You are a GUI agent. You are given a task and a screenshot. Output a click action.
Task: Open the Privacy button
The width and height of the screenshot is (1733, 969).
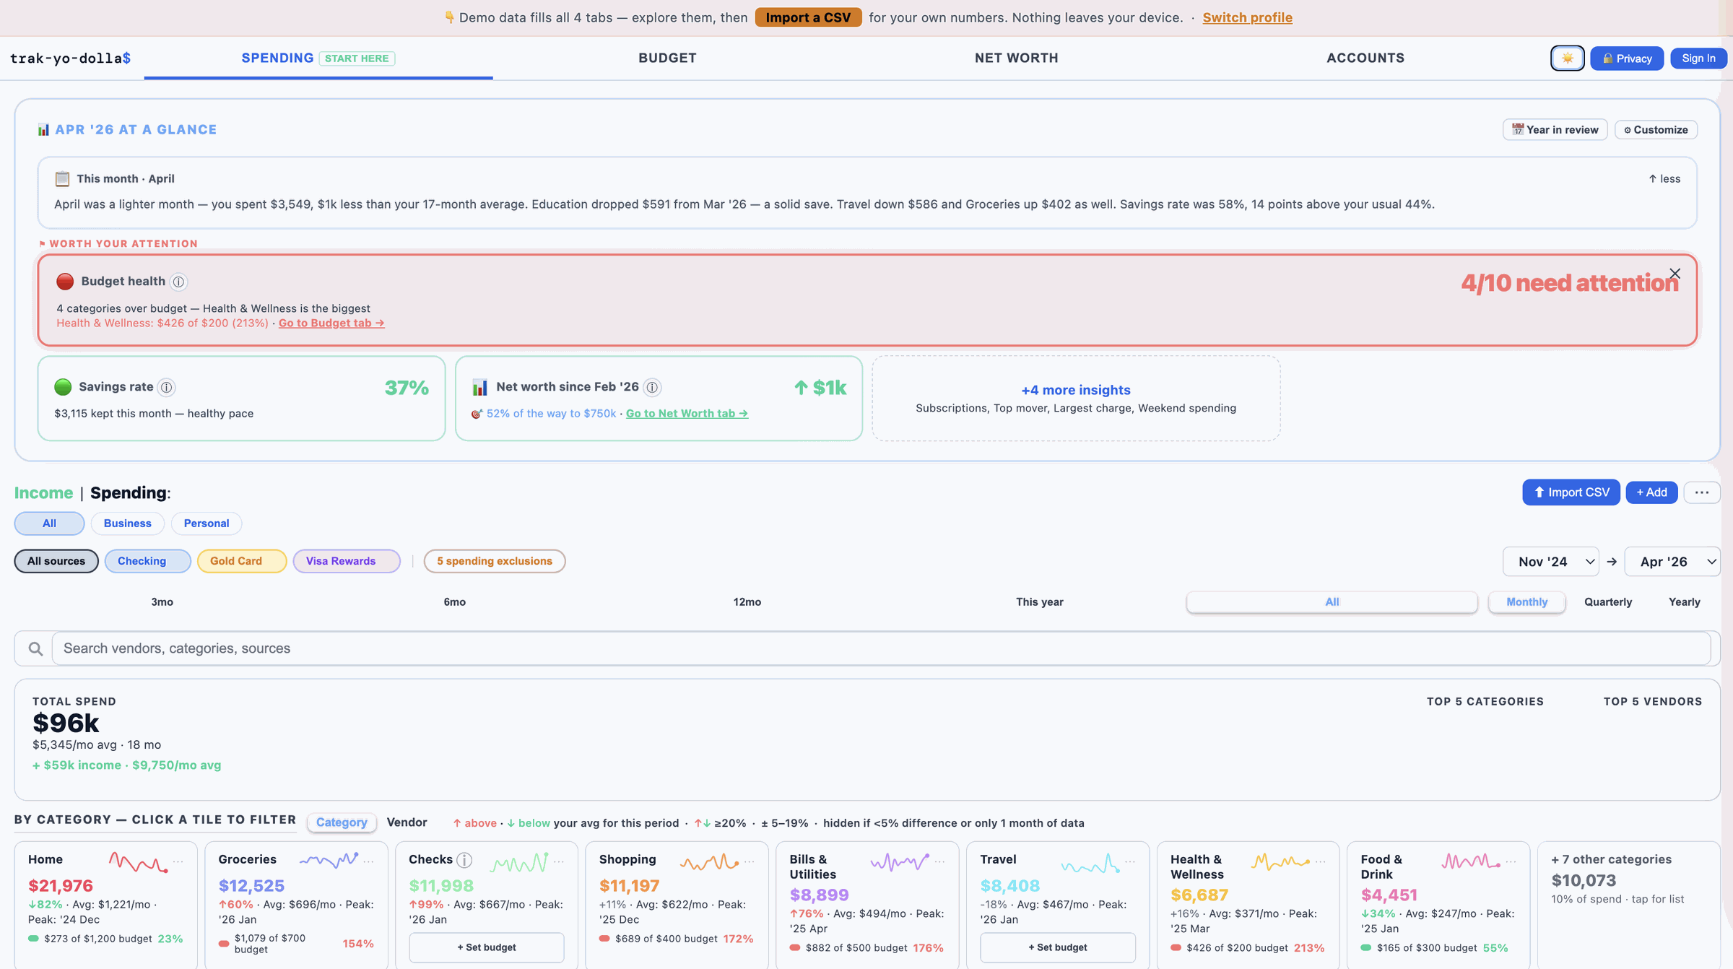pyautogui.click(x=1627, y=58)
